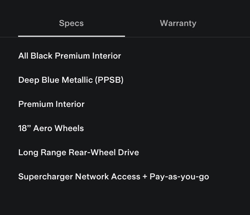Click the gray divider line below Warranty
This screenshot has width=250, height=215.
click(x=187, y=37)
